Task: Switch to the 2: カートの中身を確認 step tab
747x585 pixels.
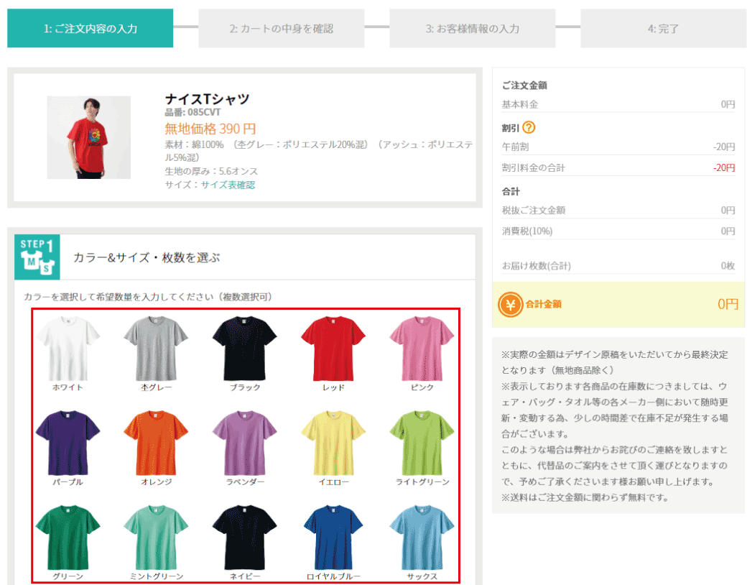Action: coord(280,29)
